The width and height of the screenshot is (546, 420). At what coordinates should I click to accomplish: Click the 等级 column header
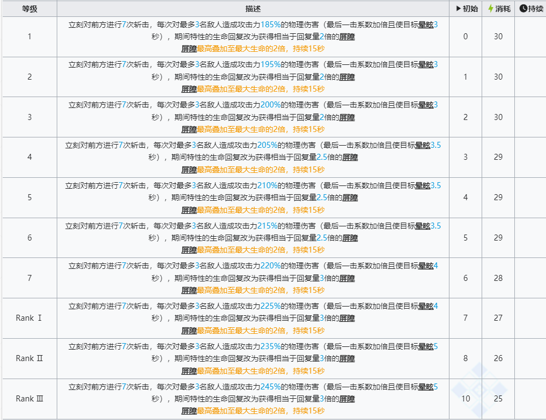(29, 9)
